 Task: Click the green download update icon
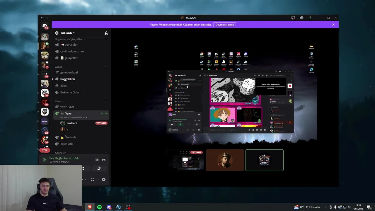(310, 18)
